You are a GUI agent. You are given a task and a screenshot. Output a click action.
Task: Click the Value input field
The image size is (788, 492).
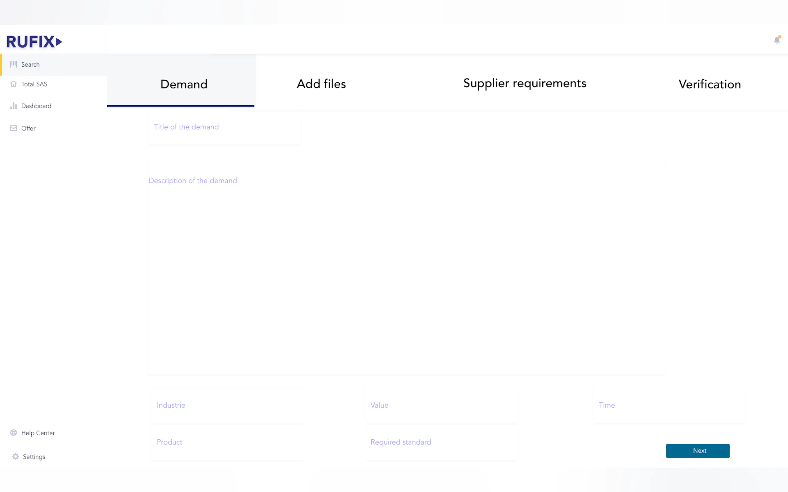tap(441, 405)
